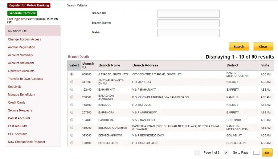Image resolution: width=278 pixels, height=159 pixels.
Task: Select radio for BENGENAKHOWA branch
Action: pyautogui.click(x=72, y=135)
